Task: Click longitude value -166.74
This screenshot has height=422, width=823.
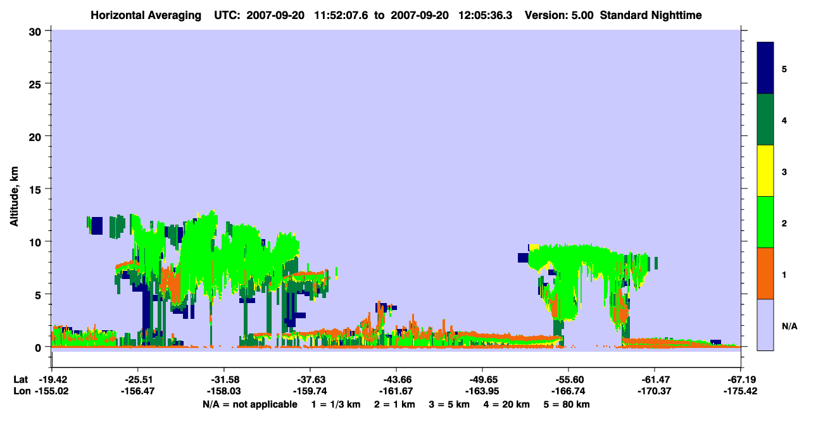Action: [568, 392]
